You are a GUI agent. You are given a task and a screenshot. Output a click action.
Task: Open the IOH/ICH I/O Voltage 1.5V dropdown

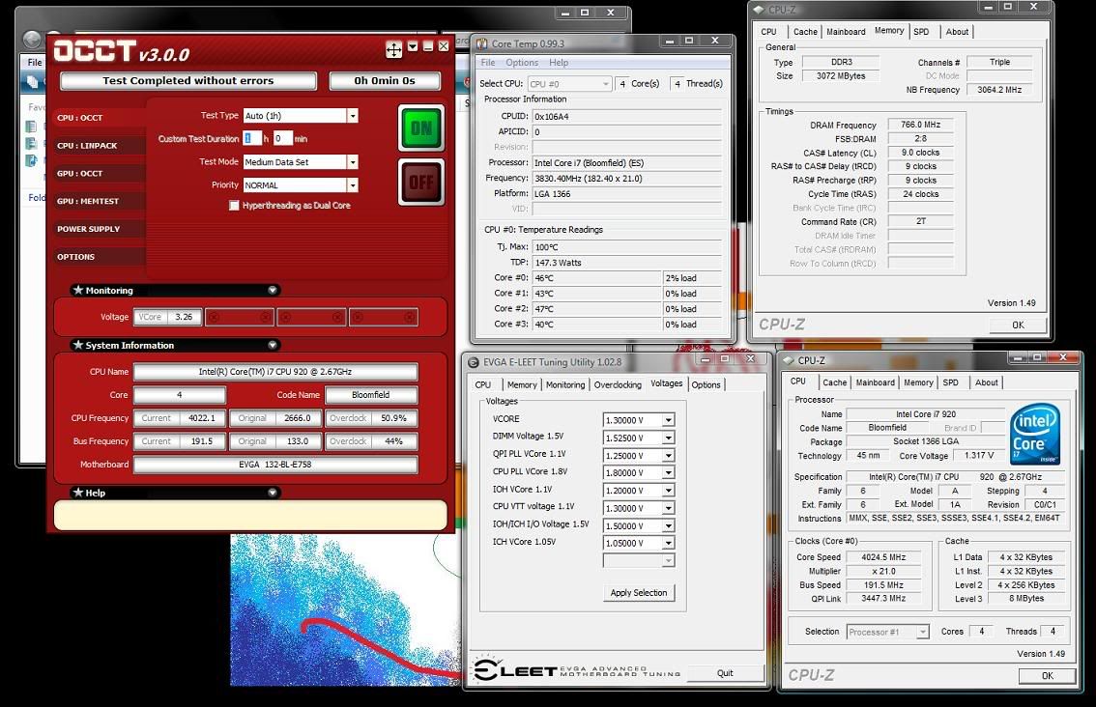coord(668,525)
